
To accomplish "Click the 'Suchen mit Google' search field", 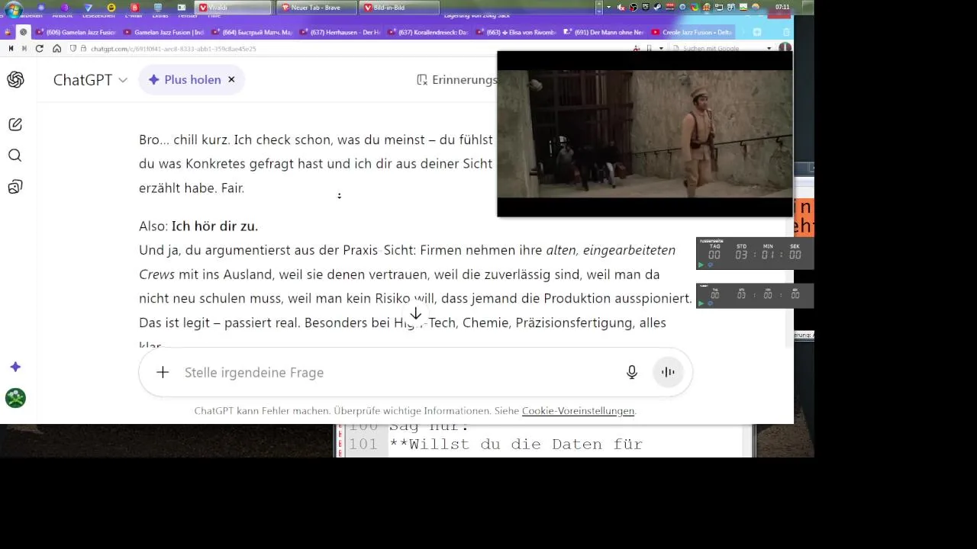I will (721, 48).
